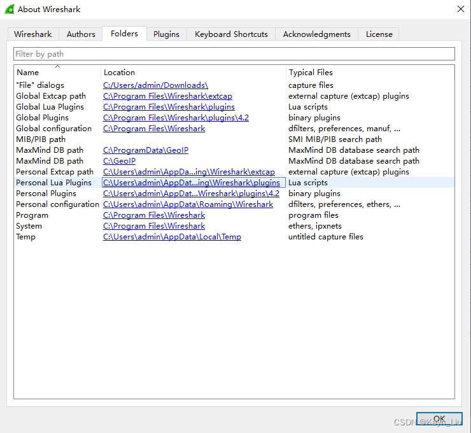Click the highlighted "Lua scripts" cell

pos(308,183)
